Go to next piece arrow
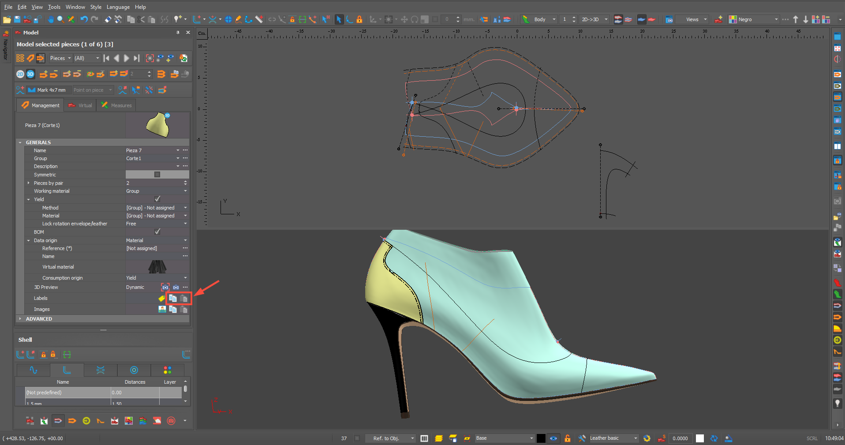This screenshot has width=845, height=445. pos(126,58)
